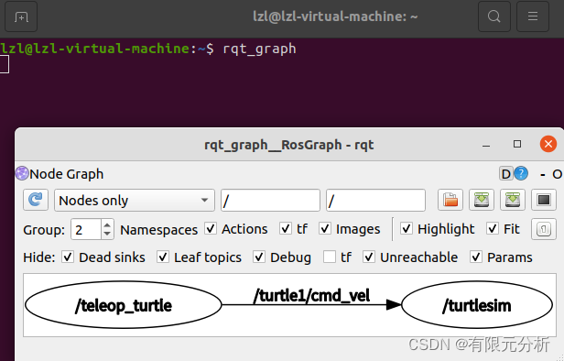Click the Namespaces label

coord(159,230)
